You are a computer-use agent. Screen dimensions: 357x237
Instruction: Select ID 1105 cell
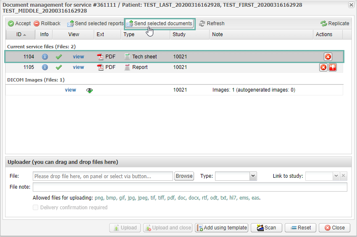29,67
